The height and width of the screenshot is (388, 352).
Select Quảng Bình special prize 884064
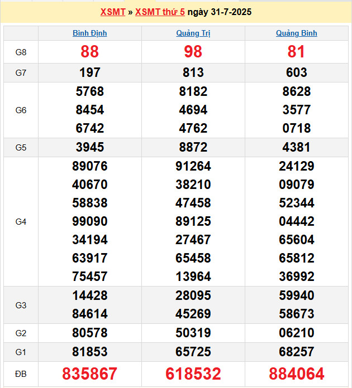pyautogui.click(x=296, y=374)
